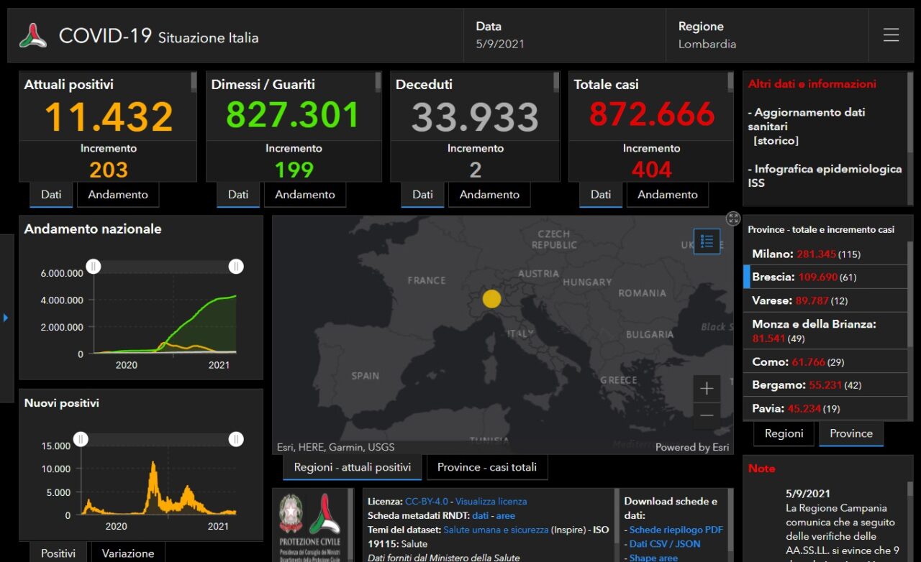The height and width of the screenshot is (562, 921).
Task: Click the yellow Lombardia circle on the map
Action: [491, 299]
